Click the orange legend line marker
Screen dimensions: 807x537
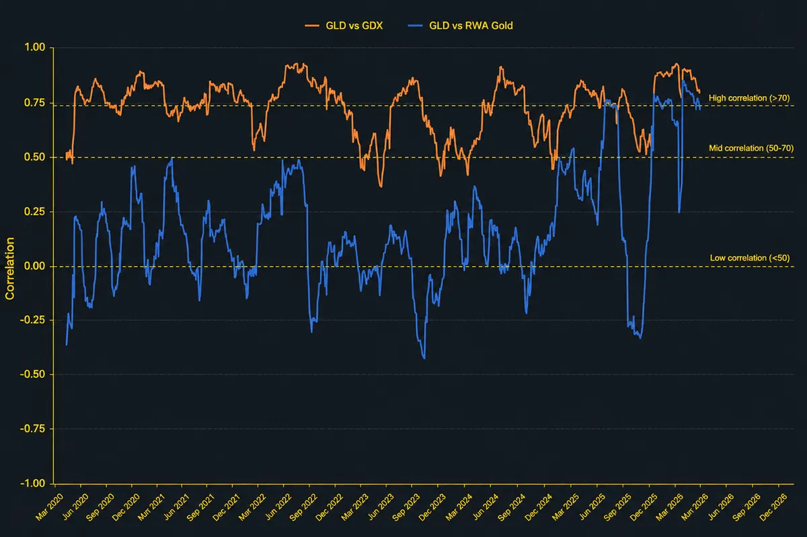point(311,26)
